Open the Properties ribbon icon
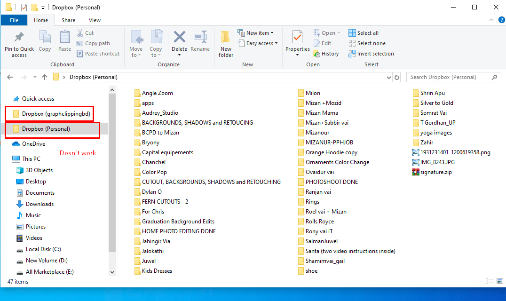The width and height of the screenshot is (506, 301). pos(297,37)
